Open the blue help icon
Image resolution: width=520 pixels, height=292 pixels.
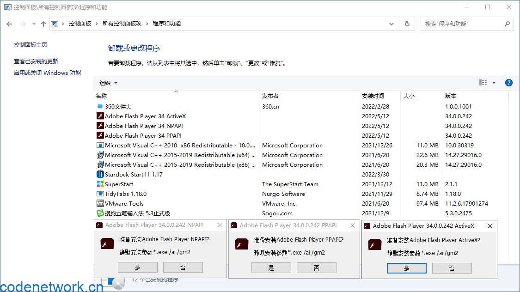click(509, 83)
